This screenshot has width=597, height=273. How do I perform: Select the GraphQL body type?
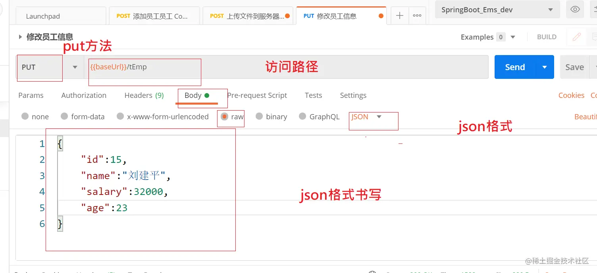point(319,116)
